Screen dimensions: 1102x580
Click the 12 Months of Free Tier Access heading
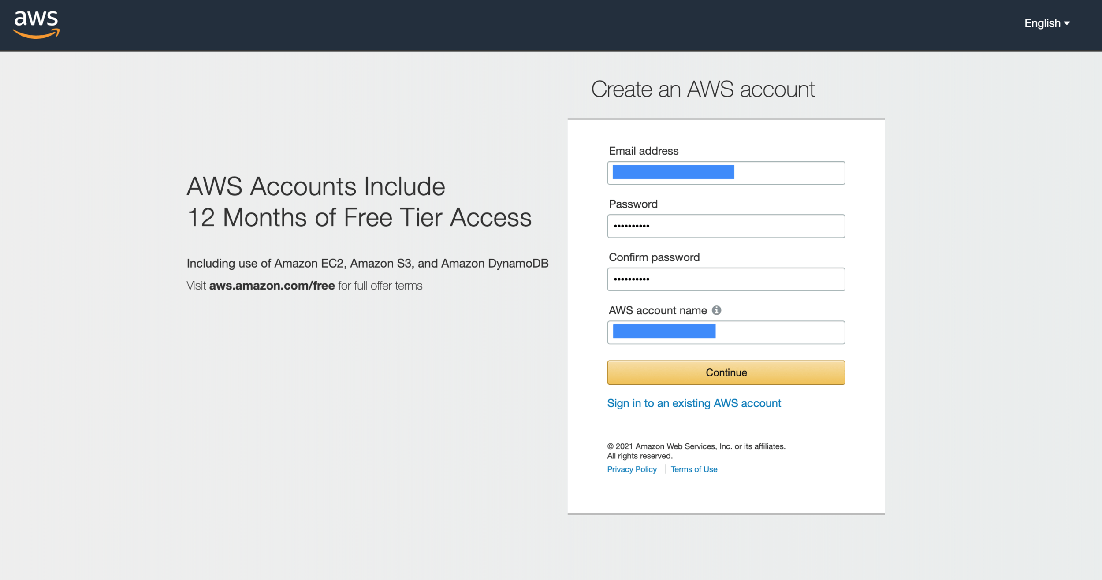click(x=359, y=217)
